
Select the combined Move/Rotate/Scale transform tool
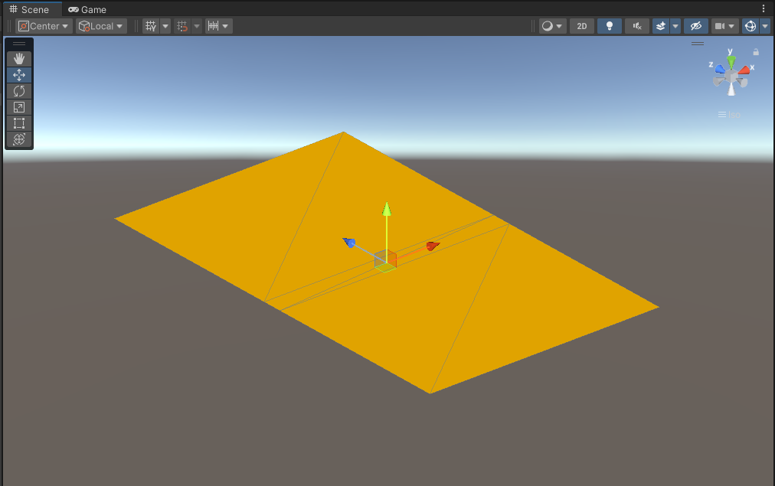coord(18,139)
